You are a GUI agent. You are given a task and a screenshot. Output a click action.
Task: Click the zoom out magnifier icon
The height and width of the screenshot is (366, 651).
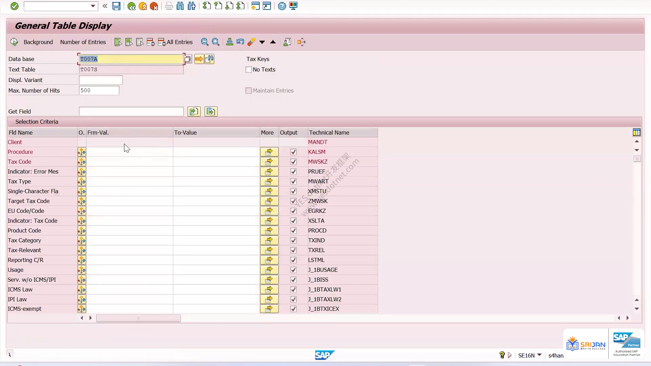pos(204,42)
